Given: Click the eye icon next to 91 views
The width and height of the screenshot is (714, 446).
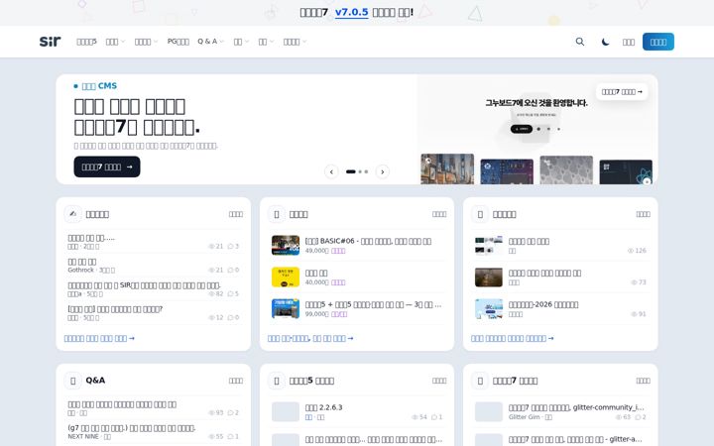Looking at the screenshot, I should coord(634,314).
